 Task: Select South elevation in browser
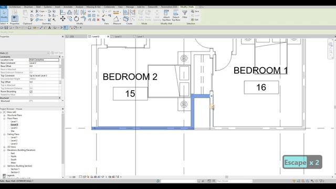pyautogui.click(x=14, y=160)
